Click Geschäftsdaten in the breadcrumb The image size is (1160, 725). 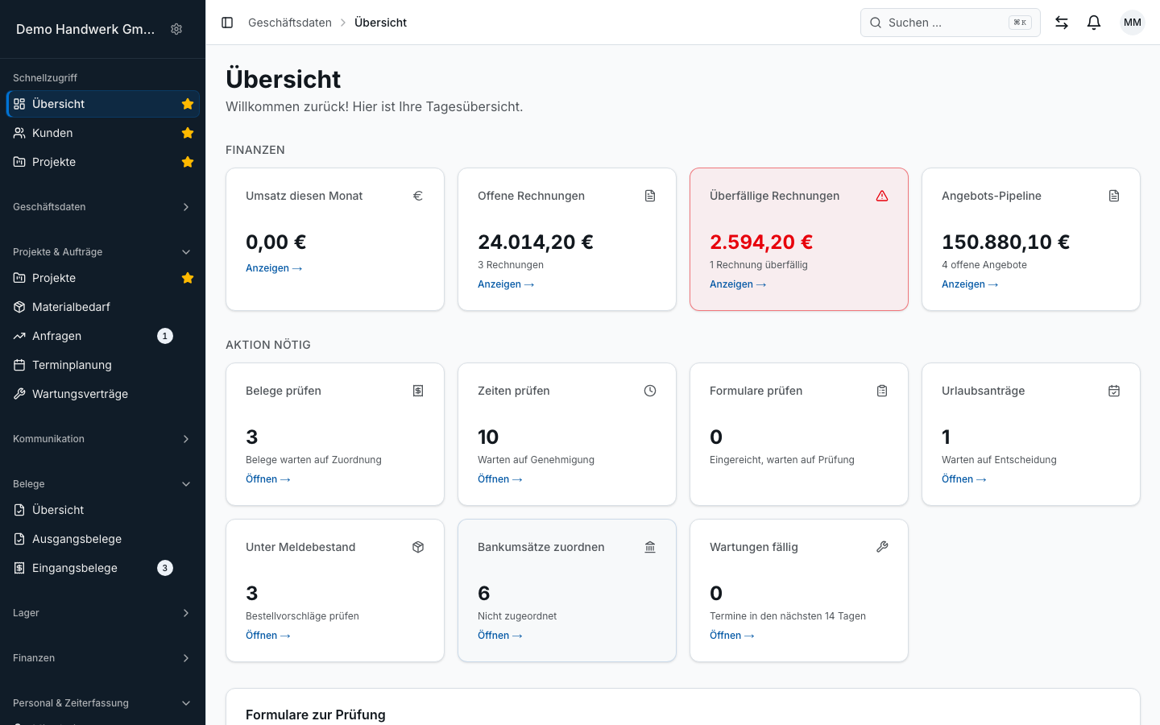point(290,23)
